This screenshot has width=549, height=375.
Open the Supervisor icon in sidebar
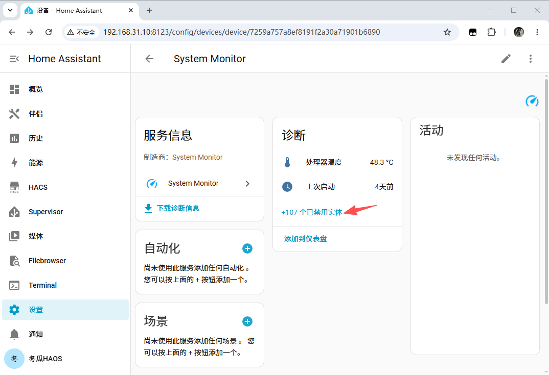tap(14, 212)
